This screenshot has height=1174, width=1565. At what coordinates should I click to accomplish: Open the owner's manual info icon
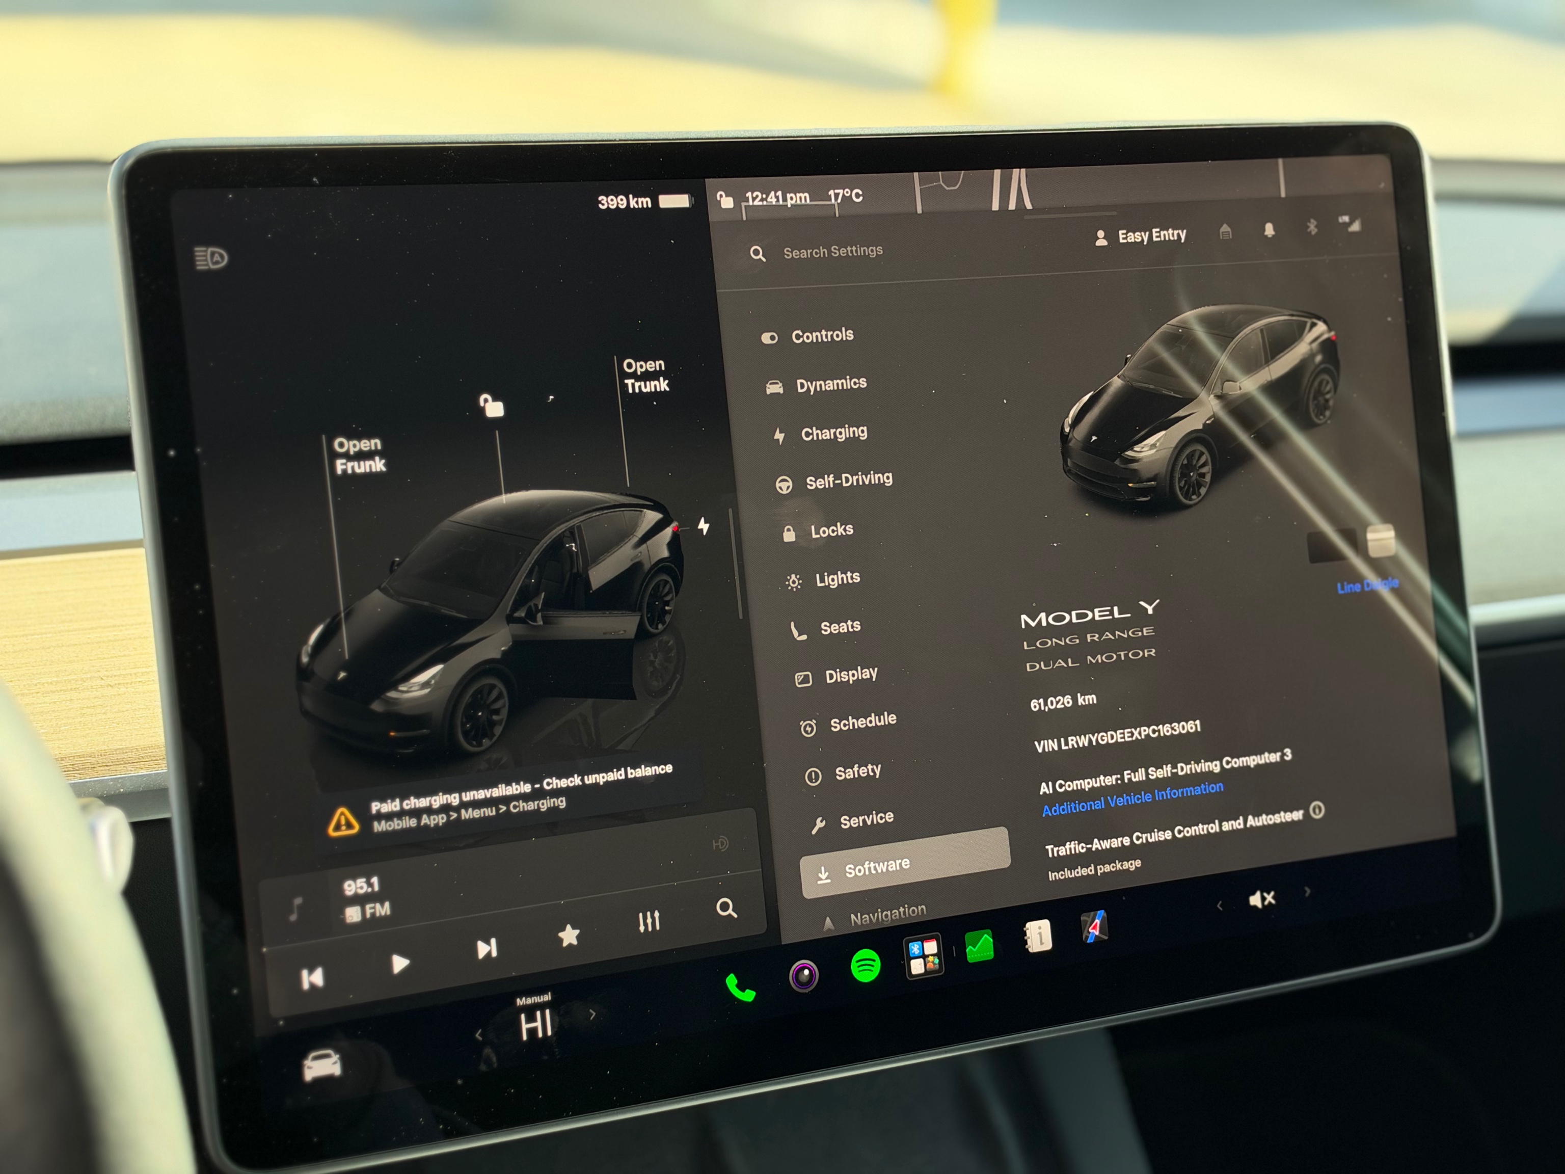1038,936
